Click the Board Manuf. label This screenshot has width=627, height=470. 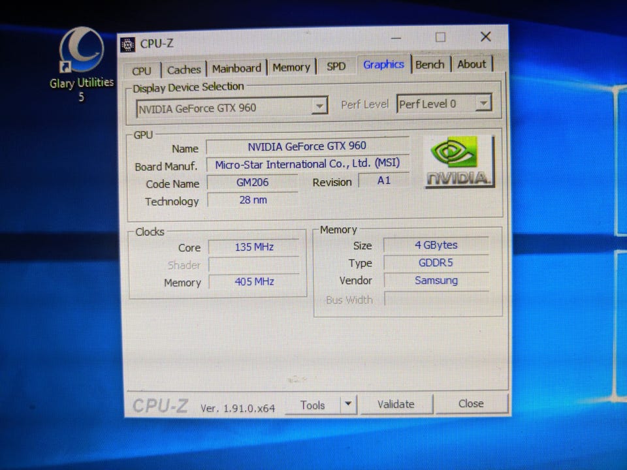(166, 166)
